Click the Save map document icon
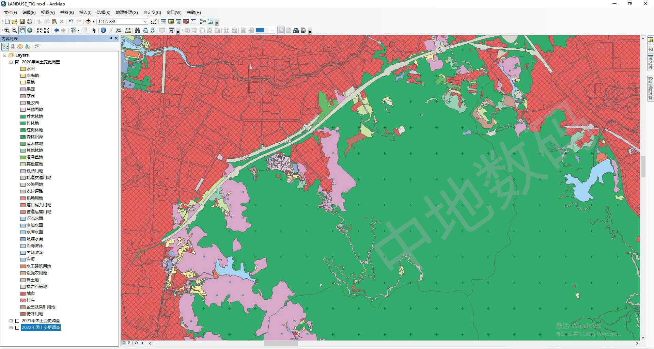This screenshot has width=654, height=349. click(x=22, y=21)
